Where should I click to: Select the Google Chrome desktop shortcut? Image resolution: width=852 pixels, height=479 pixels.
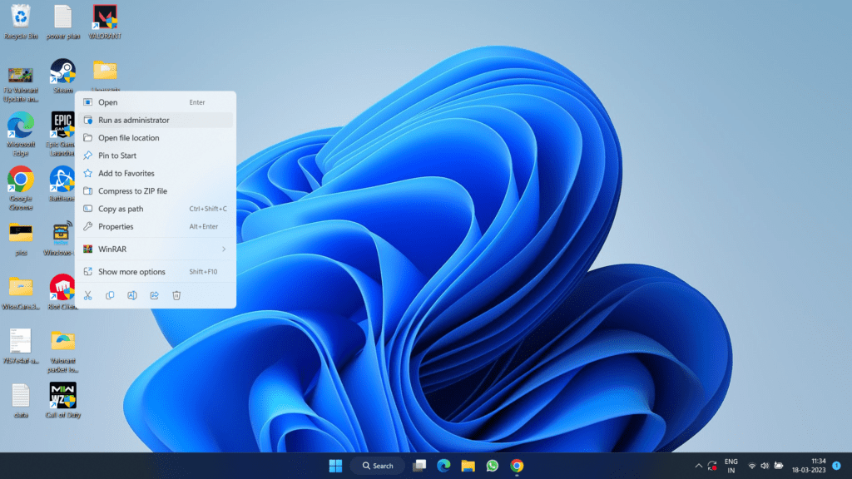tap(21, 188)
